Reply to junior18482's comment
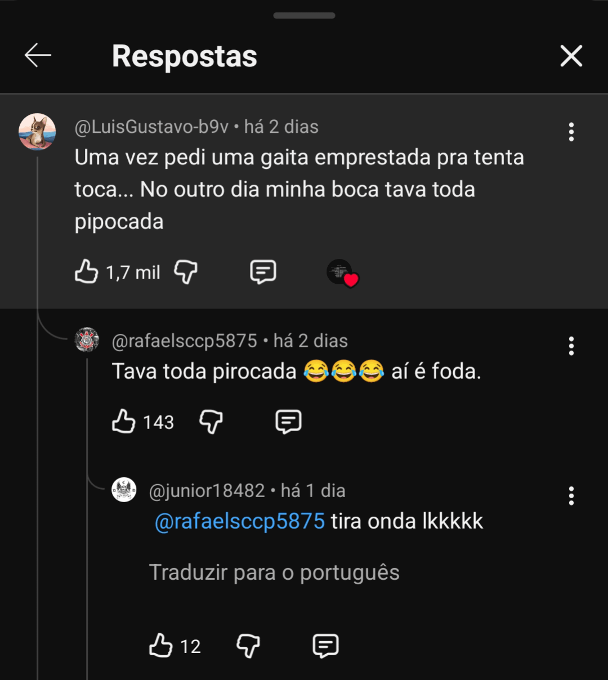The width and height of the screenshot is (608, 680). pos(325,646)
